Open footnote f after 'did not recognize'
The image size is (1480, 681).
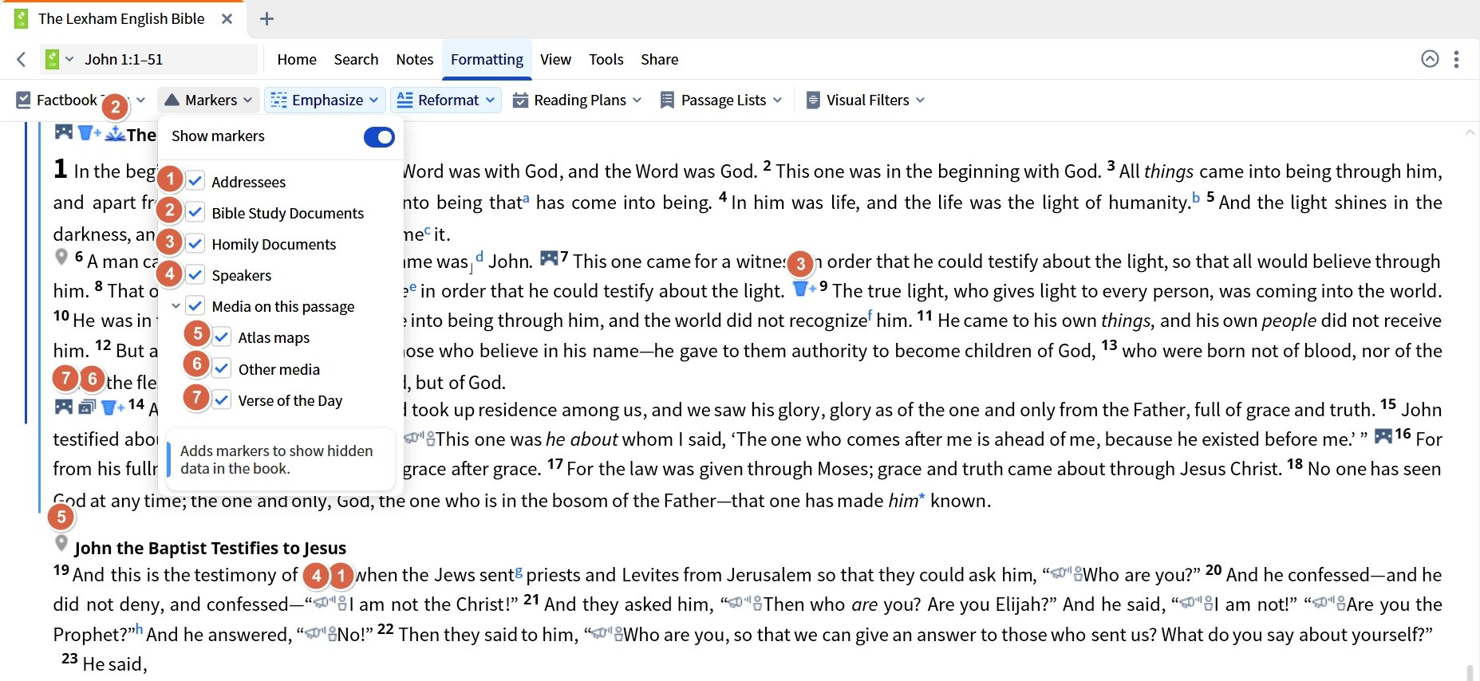(x=870, y=314)
